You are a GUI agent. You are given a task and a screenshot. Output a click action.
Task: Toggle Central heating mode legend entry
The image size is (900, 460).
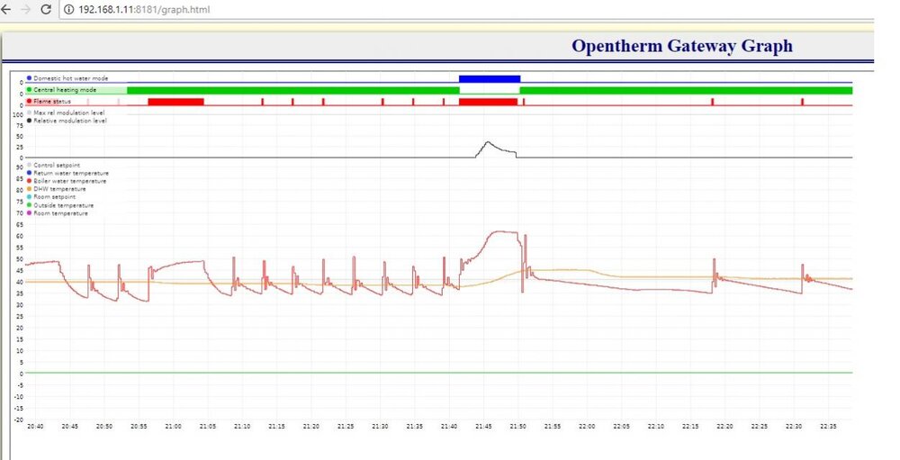click(x=65, y=90)
